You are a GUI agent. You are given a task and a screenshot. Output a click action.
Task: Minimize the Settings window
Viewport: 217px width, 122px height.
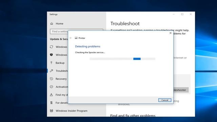[174, 14]
